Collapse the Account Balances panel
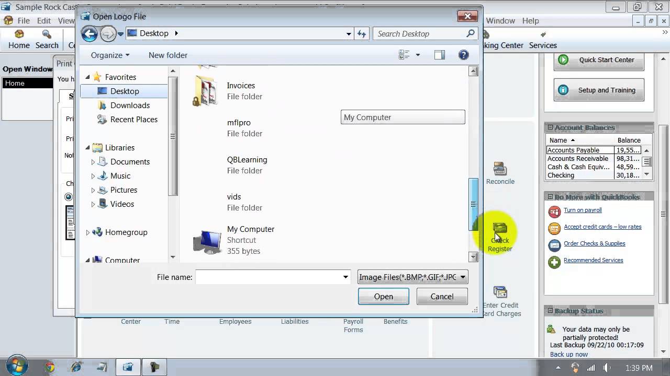Screen dimensions: 670x376 (x=550, y=127)
